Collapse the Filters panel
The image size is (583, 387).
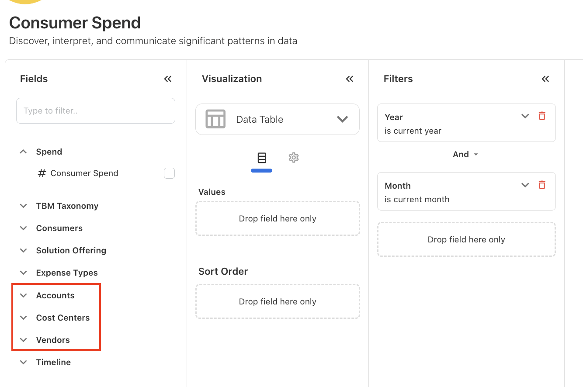545,79
